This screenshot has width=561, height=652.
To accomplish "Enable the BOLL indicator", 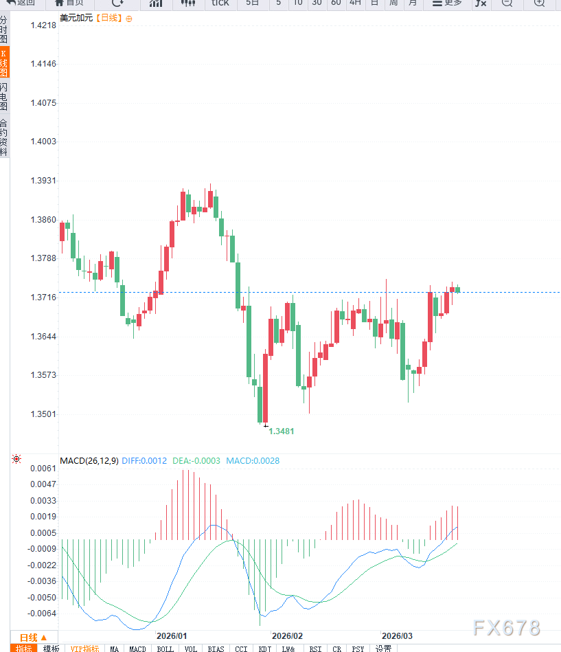I will click(x=165, y=648).
